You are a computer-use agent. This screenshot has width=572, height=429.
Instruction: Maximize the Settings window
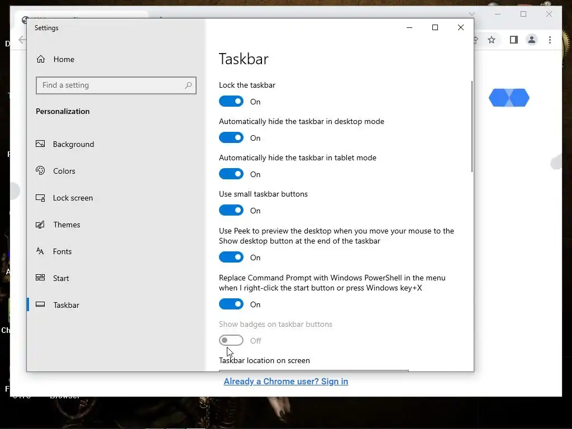(435, 27)
